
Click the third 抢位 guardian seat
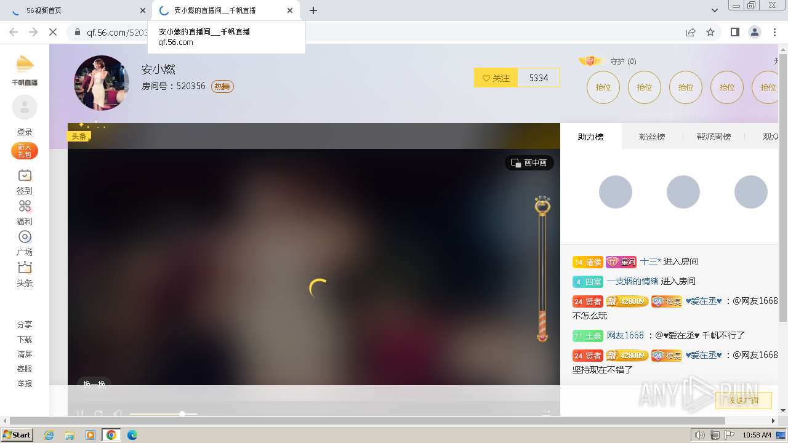686,87
